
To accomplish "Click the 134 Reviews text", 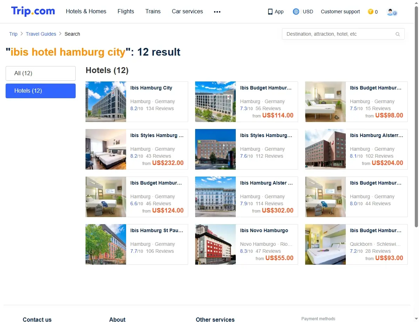I will pyautogui.click(x=160, y=109).
